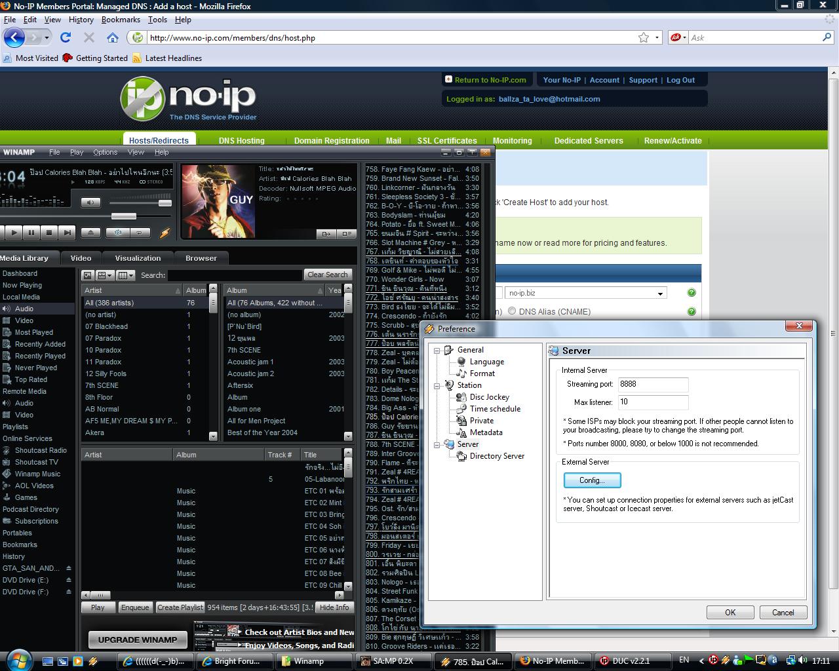Go to the Firefox home page icon
Image resolution: width=839 pixels, height=671 pixels.
click(x=113, y=37)
